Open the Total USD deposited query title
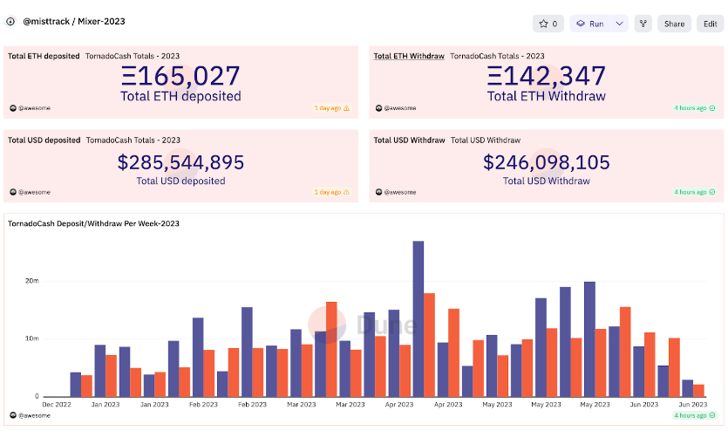 (x=44, y=140)
